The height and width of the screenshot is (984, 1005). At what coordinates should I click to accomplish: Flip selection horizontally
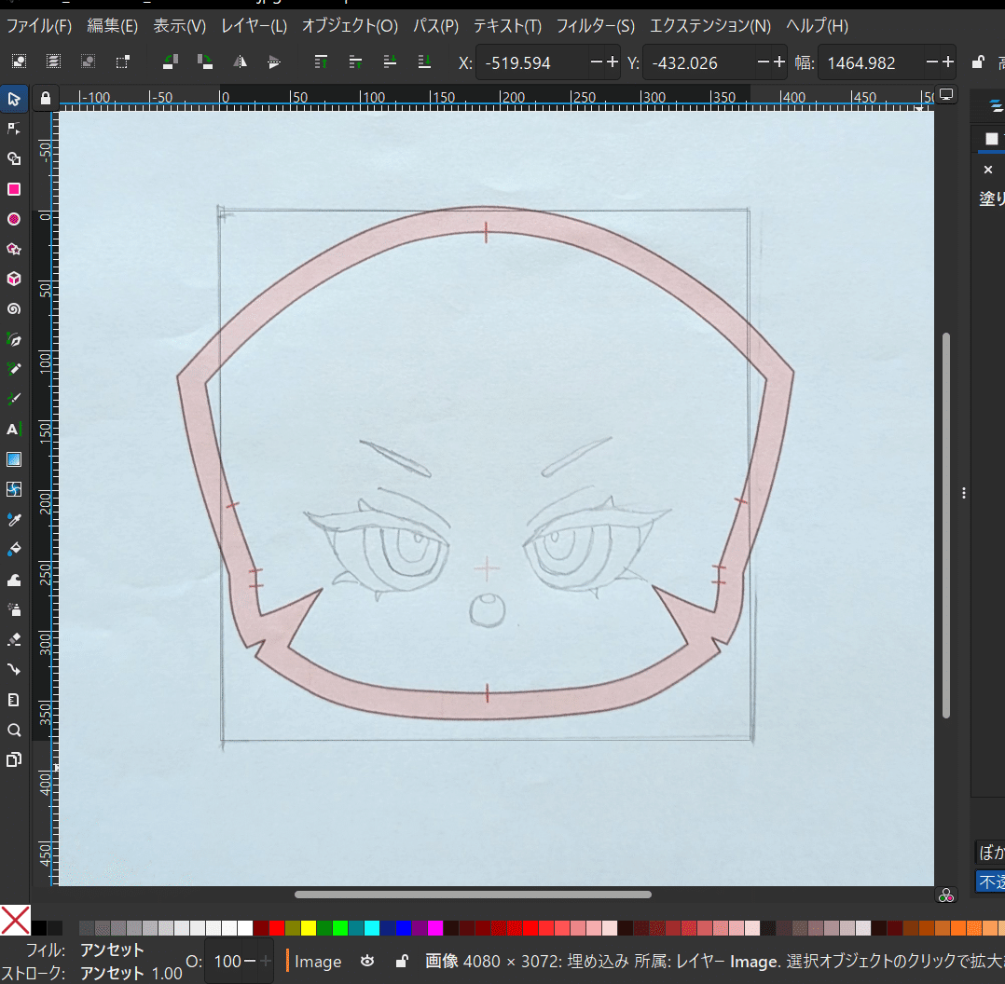coord(240,61)
